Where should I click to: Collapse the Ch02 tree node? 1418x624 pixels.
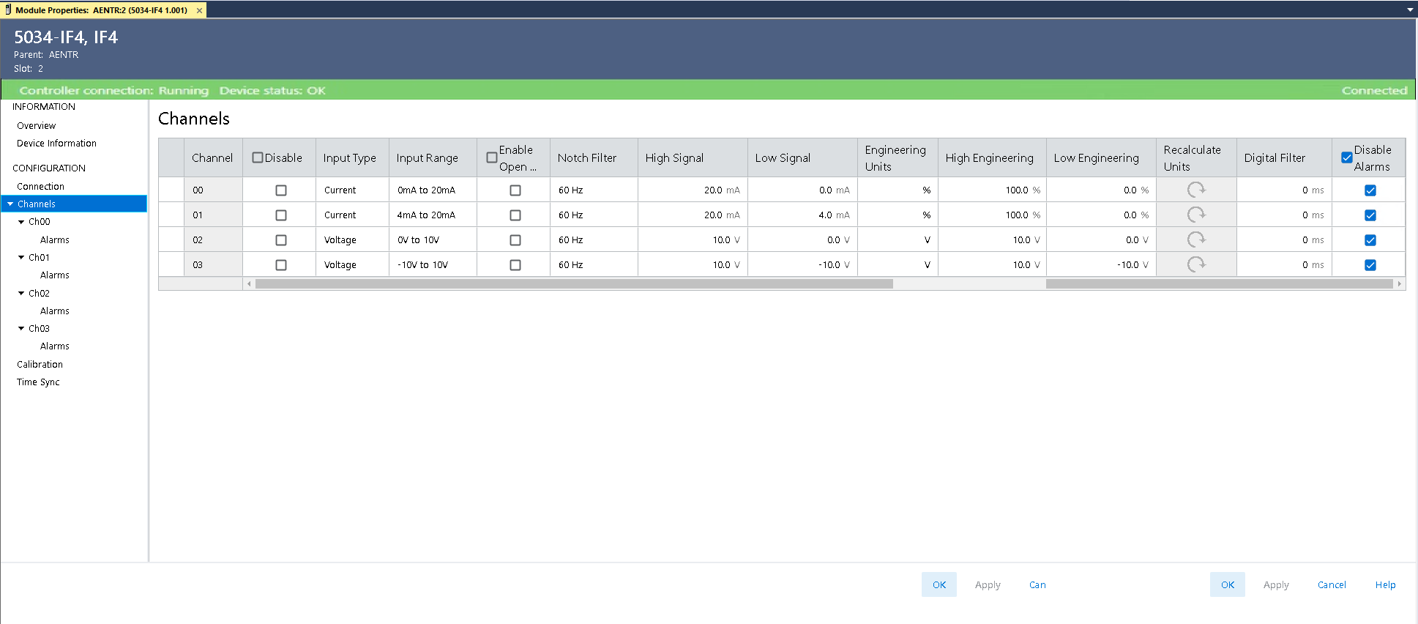(x=21, y=293)
